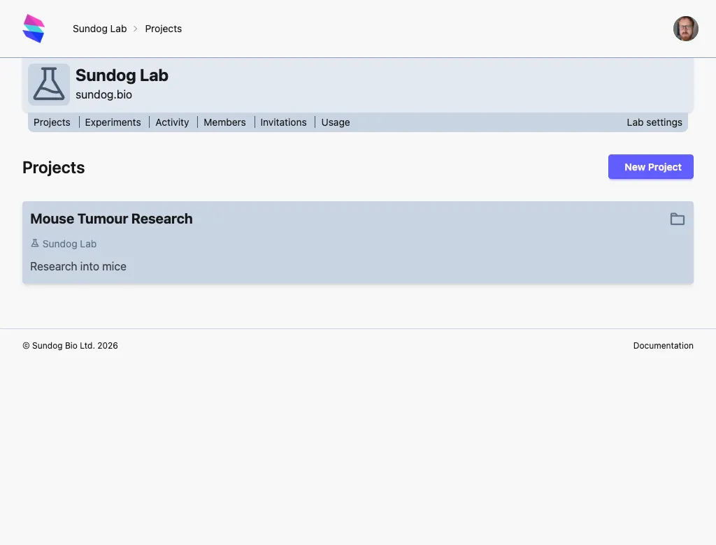The height and width of the screenshot is (545, 716).
Task: Open Lab settings
Action: pyautogui.click(x=654, y=122)
